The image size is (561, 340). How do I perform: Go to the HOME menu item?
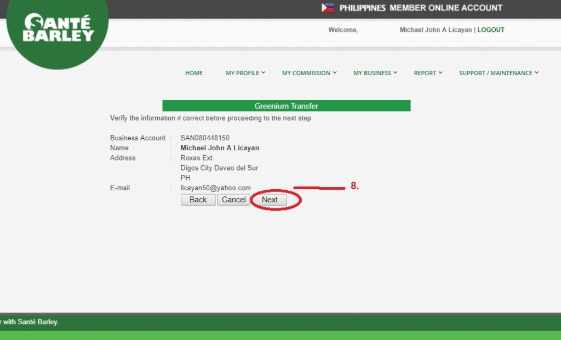point(194,73)
